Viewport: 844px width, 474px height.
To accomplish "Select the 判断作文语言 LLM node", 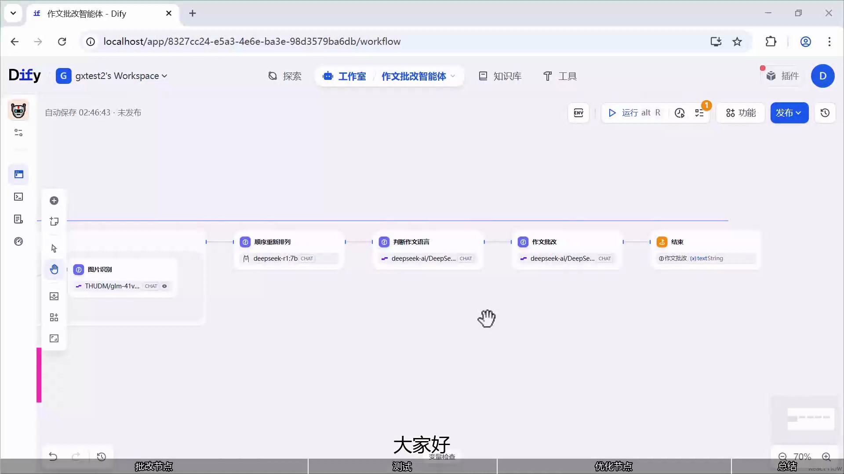I will (x=428, y=250).
